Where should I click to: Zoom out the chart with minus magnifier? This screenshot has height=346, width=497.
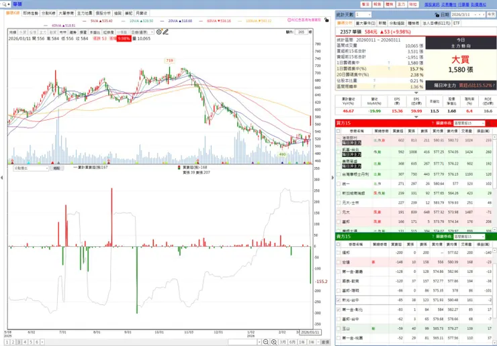(x=265, y=342)
